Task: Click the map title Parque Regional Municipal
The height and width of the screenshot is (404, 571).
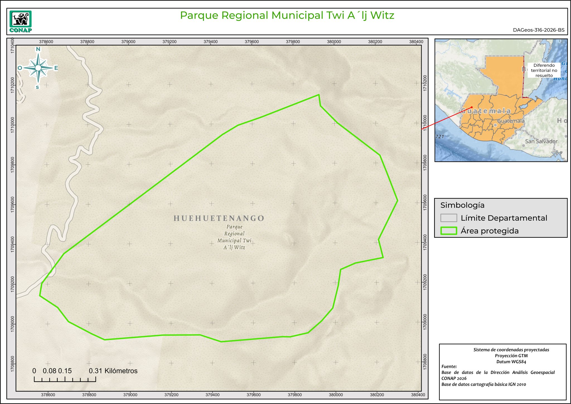Action: [287, 15]
